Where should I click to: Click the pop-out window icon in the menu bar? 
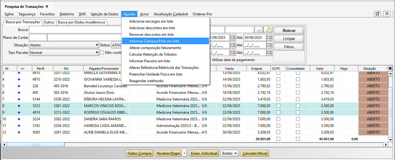point(377,14)
